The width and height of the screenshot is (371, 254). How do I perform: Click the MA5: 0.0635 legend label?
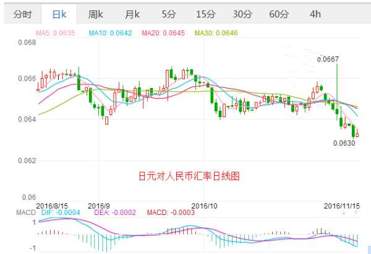[56, 33]
